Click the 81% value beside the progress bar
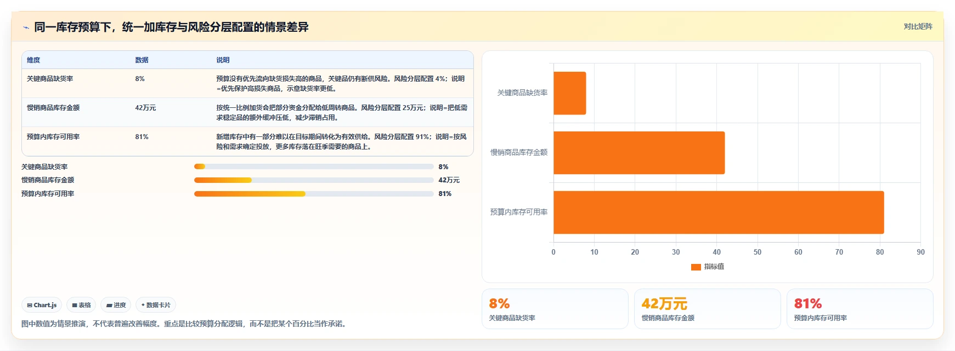 [445, 194]
